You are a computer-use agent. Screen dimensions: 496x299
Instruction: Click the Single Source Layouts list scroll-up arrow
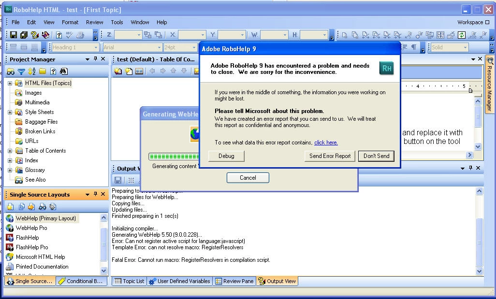[x=103, y=217]
